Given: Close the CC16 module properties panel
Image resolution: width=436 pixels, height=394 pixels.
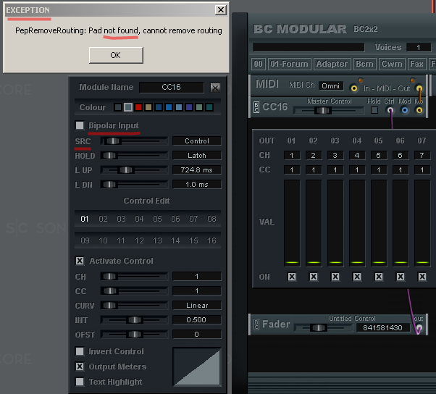Looking at the screenshot, I should pyautogui.click(x=215, y=87).
